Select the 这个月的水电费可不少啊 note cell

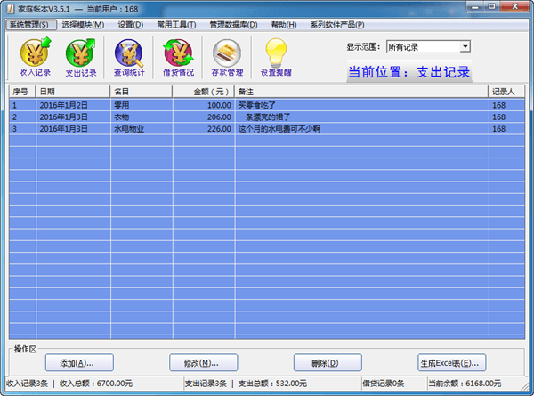(x=361, y=129)
